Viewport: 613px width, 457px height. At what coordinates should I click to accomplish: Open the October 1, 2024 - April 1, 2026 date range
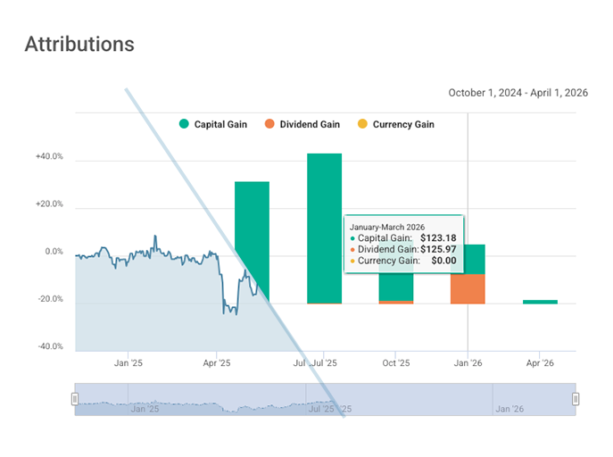click(518, 93)
